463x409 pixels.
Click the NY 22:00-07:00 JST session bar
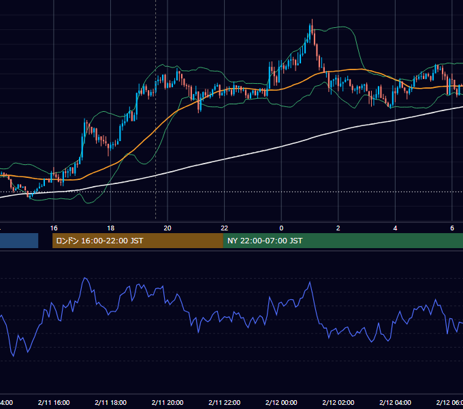point(342,241)
